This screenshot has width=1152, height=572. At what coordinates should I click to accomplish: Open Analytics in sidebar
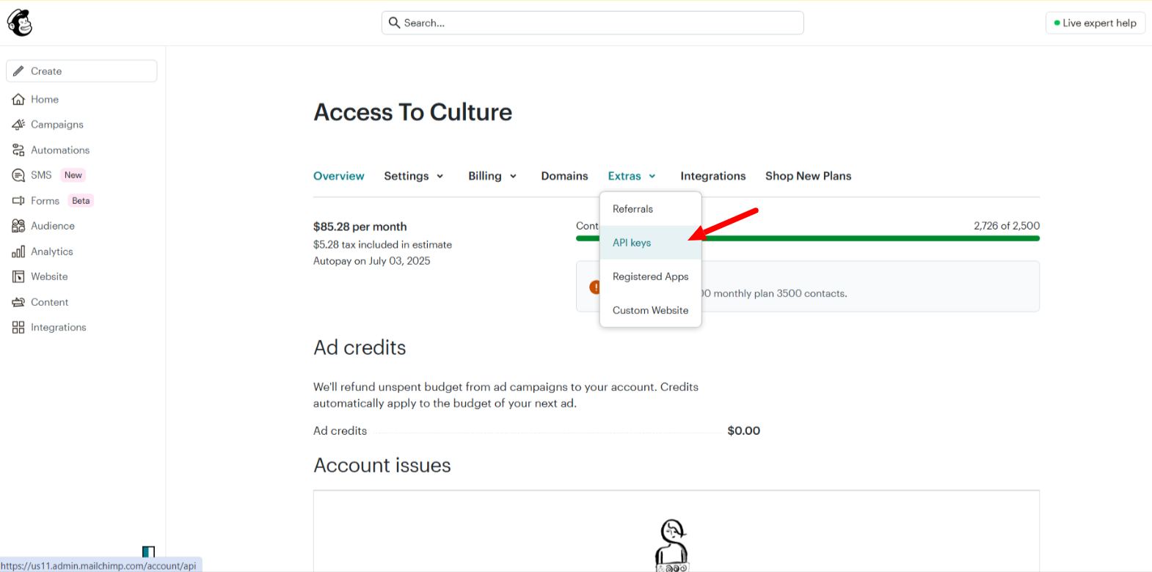click(52, 252)
